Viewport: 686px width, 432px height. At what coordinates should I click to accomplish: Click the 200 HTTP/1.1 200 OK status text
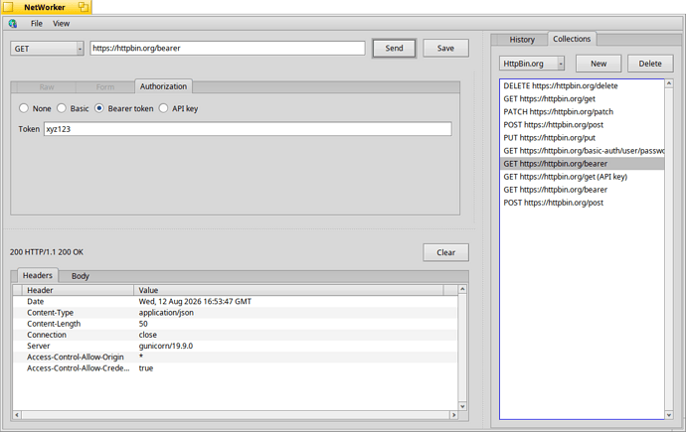[47, 252]
